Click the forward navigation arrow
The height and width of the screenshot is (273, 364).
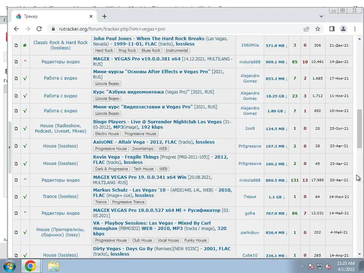[x=28, y=29]
